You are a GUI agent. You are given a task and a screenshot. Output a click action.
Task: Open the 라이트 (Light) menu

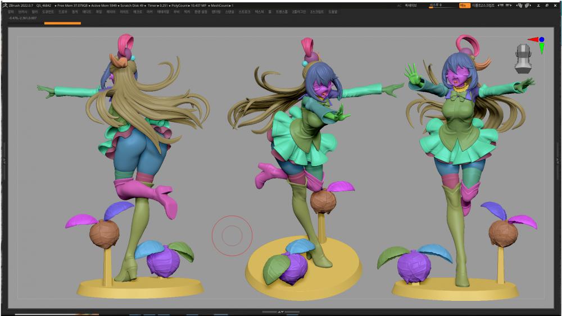124,12
